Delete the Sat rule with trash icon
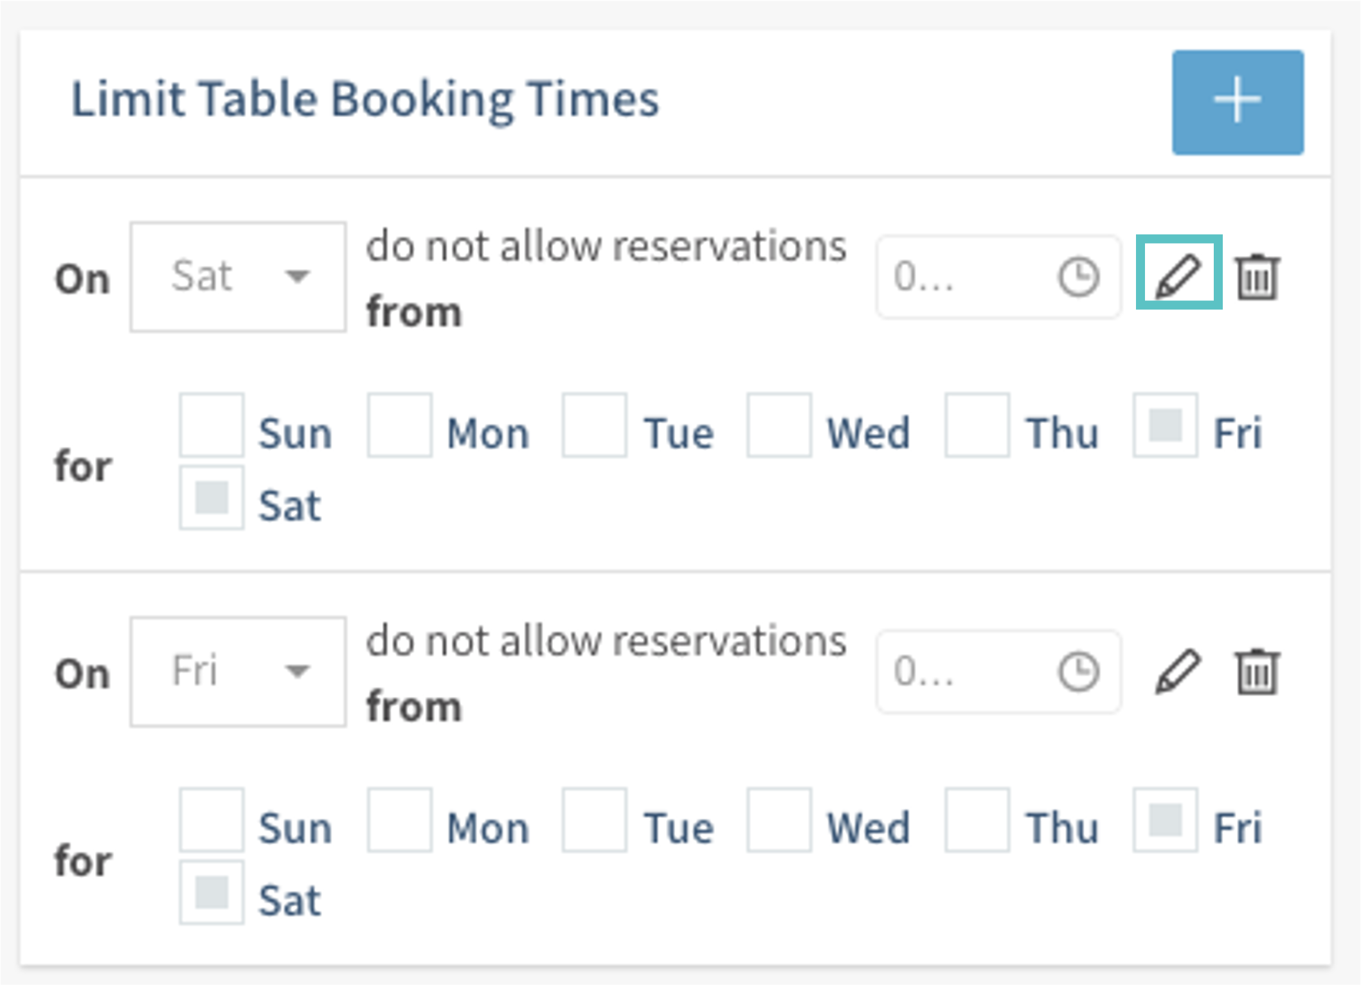Screen dimensions: 1361x987 (1257, 276)
